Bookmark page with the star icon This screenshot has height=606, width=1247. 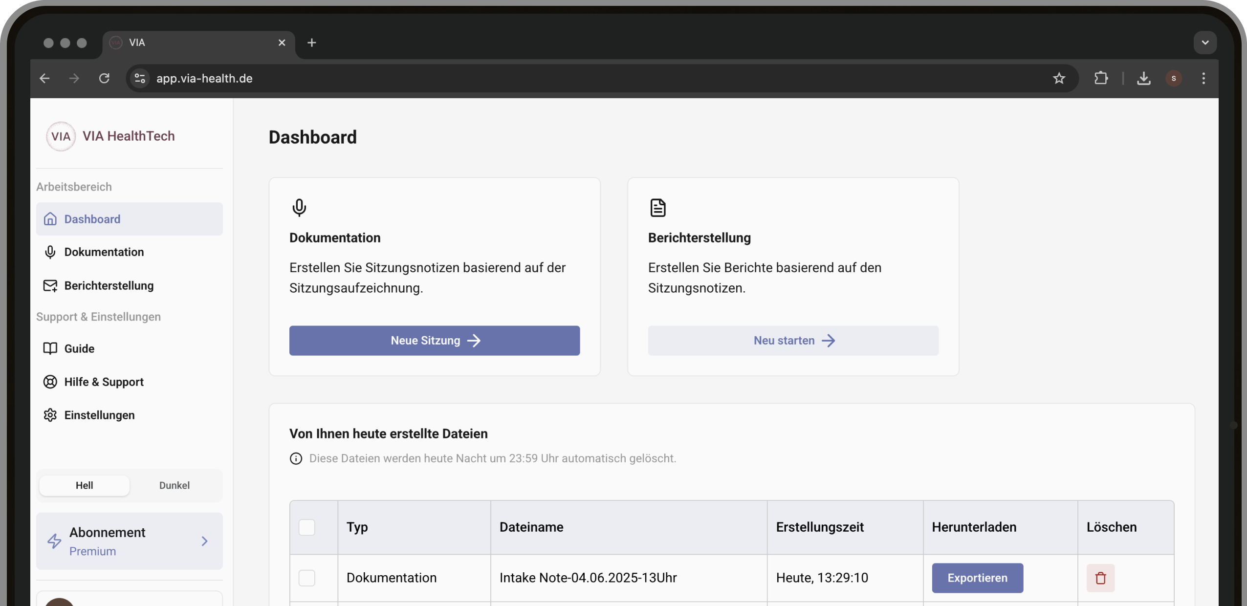(x=1059, y=78)
